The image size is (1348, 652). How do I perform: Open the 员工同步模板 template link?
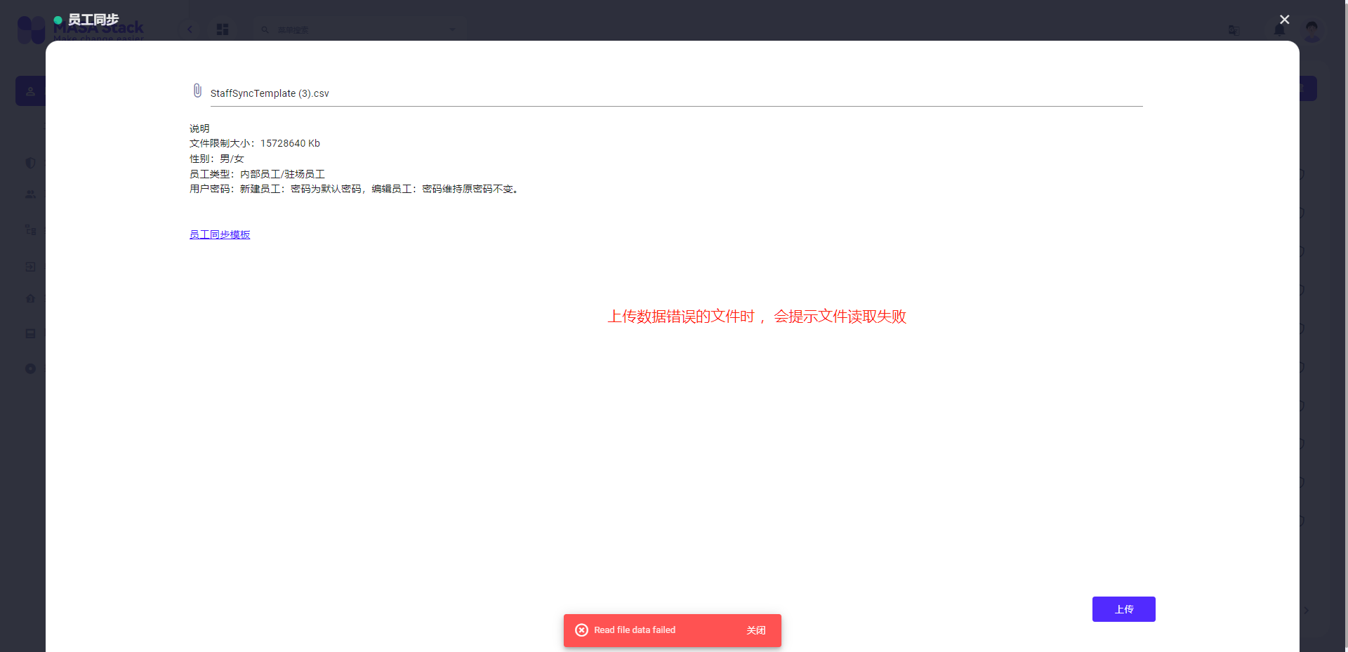point(219,234)
